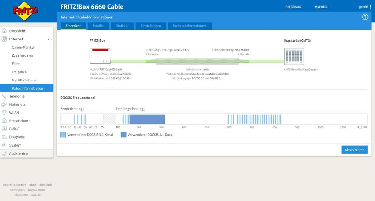This screenshot has width=375, height=201.
Task: Click the DOCSIS 3.0-Kanal legend swatch
Action: click(x=63, y=135)
